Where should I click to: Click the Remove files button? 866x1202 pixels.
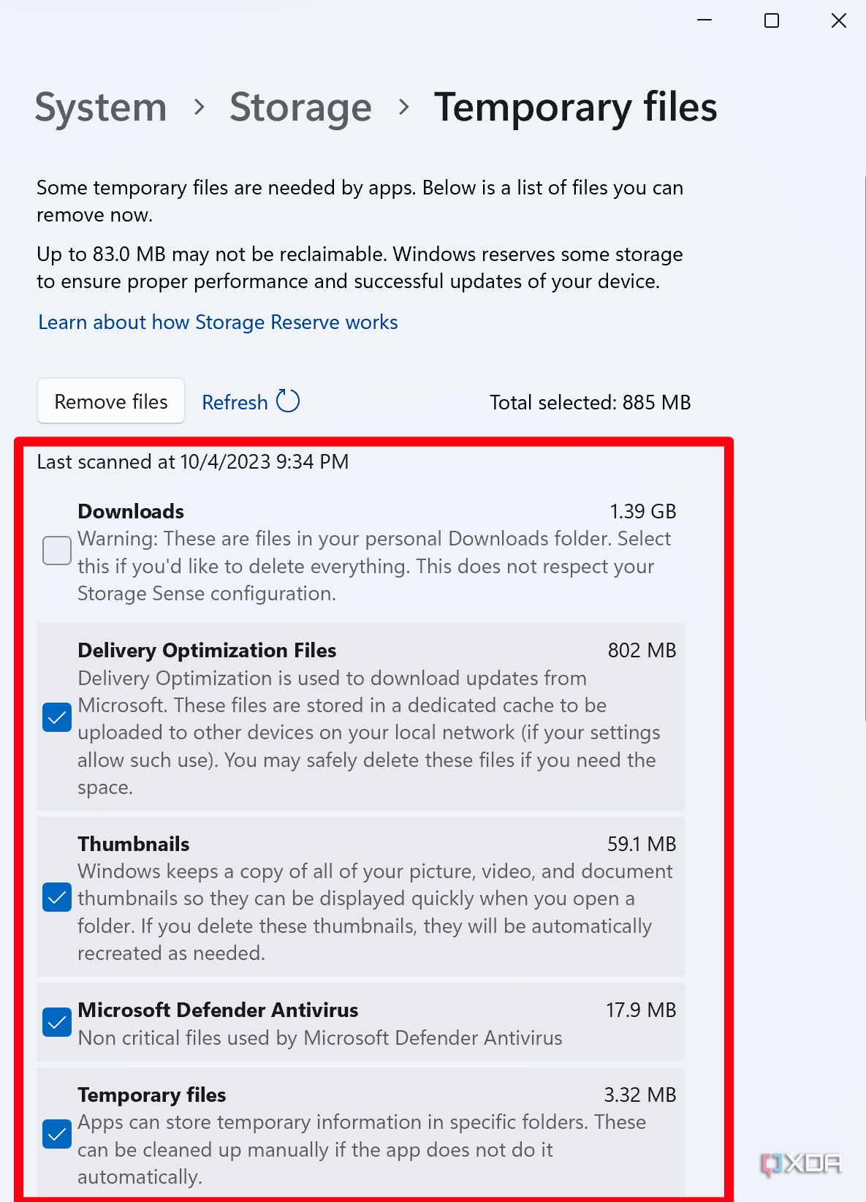pos(110,401)
